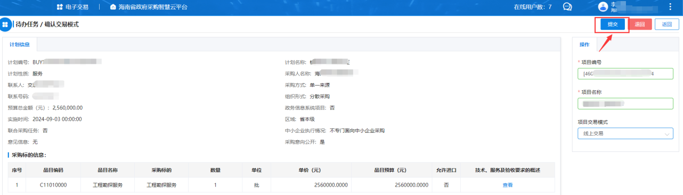Viewport: 683px width, 195px height.
Task: Switch to the 计划信息 tab
Action: [x=20, y=44]
